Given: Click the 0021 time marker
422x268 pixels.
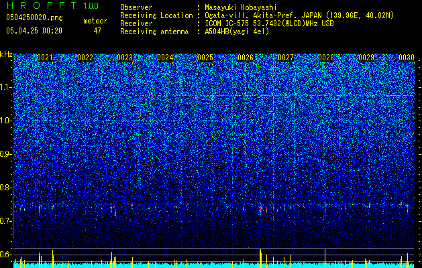Looking at the screenshot, I should [x=45, y=58].
